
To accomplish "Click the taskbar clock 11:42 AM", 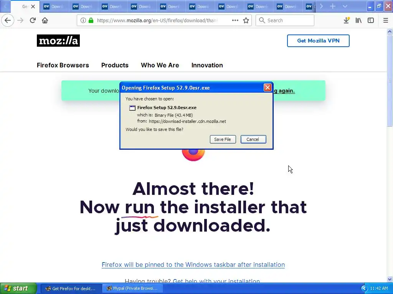I will point(379,289).
